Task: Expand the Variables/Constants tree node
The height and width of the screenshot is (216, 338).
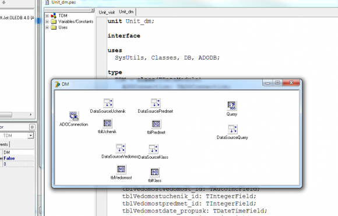Action: (47, 22)
